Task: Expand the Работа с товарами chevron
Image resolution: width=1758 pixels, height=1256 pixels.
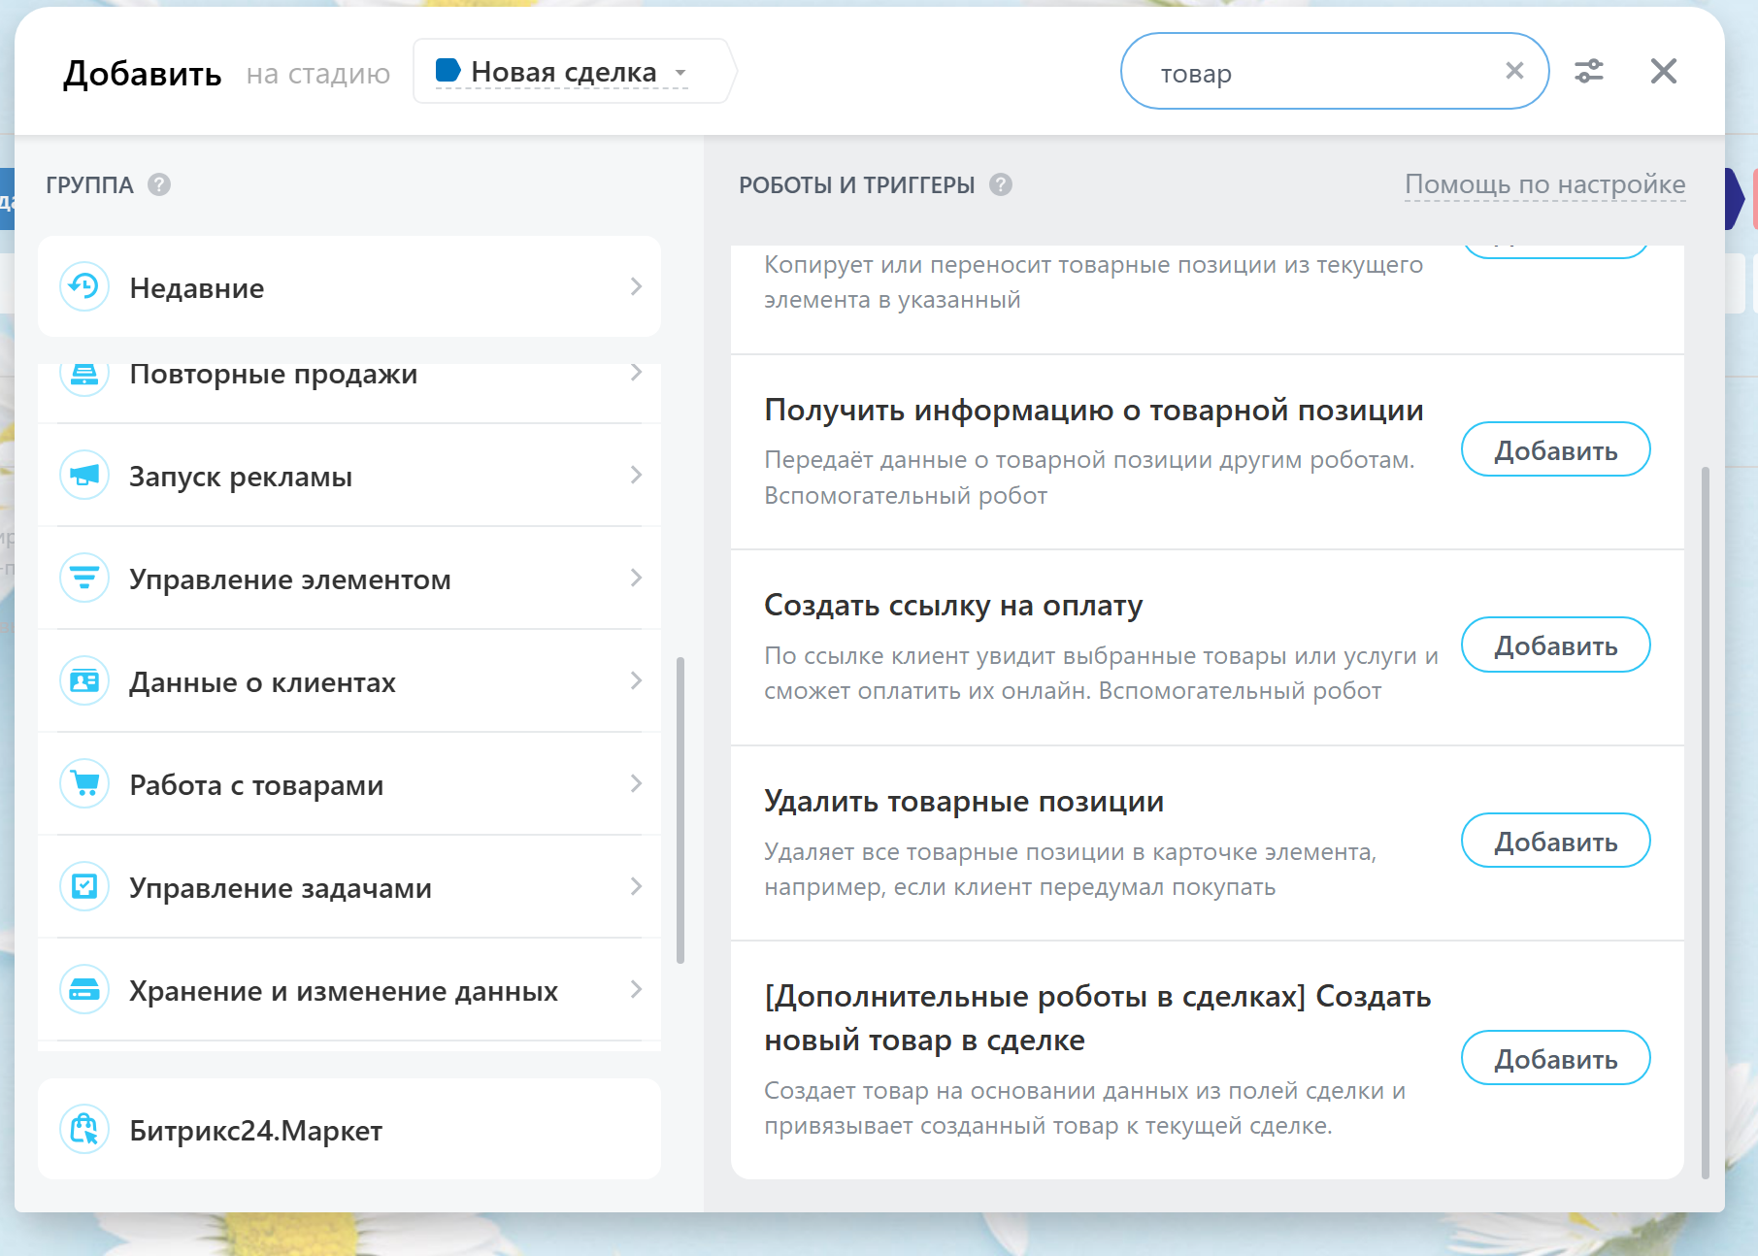Action: pos(636,783)
